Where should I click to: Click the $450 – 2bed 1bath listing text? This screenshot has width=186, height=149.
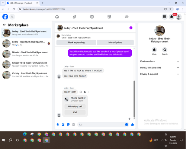pos(76,38)
